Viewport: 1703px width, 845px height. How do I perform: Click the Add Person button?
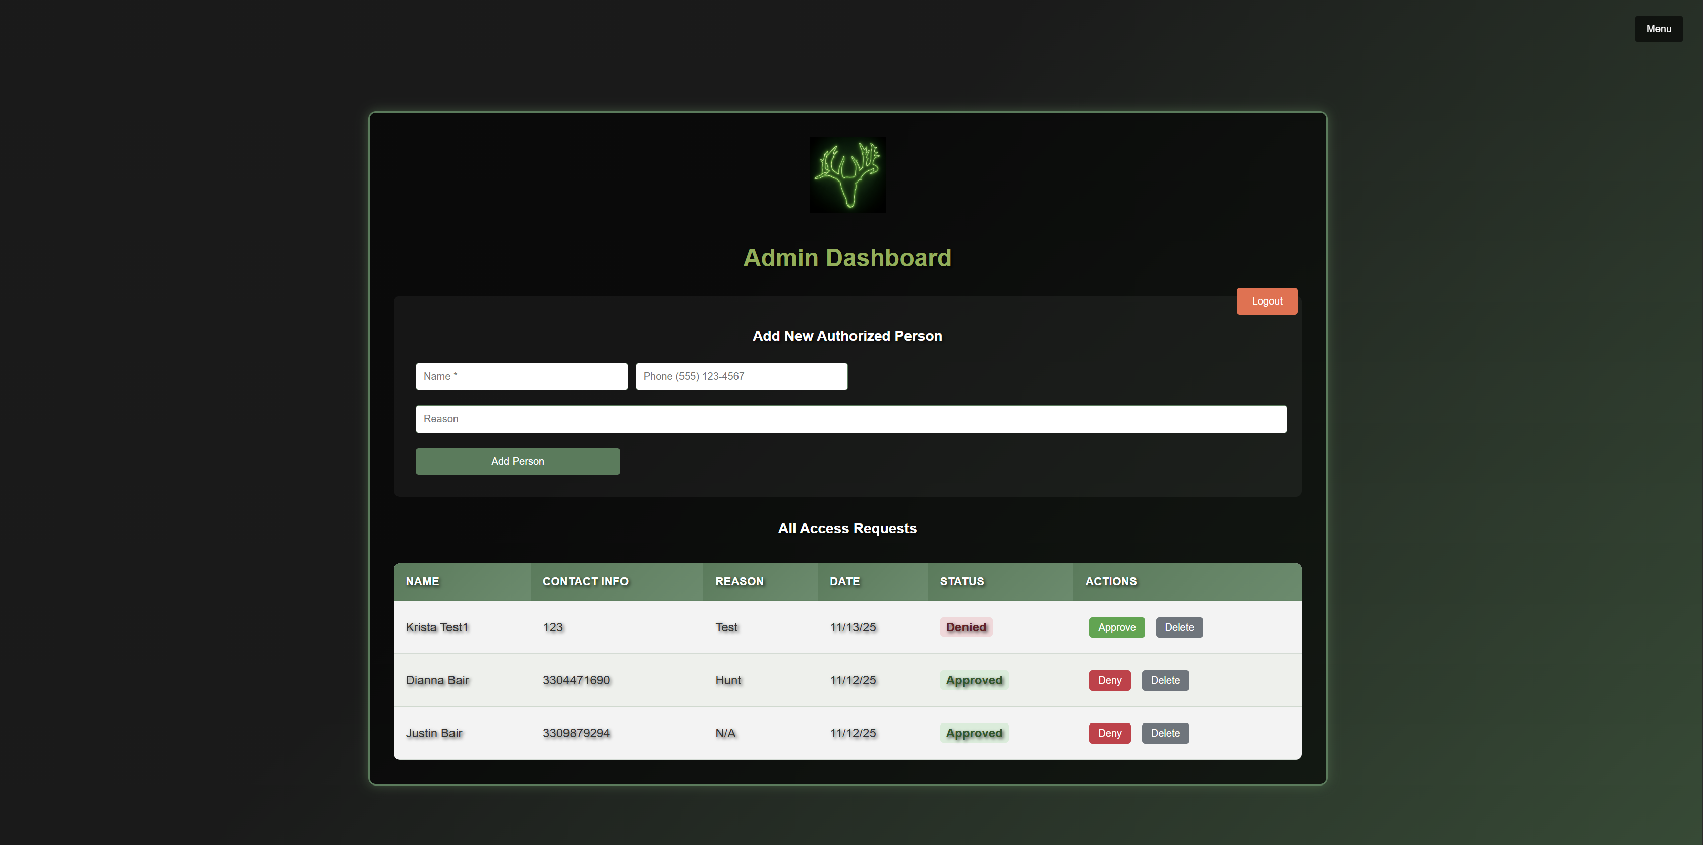coord(518,461)
